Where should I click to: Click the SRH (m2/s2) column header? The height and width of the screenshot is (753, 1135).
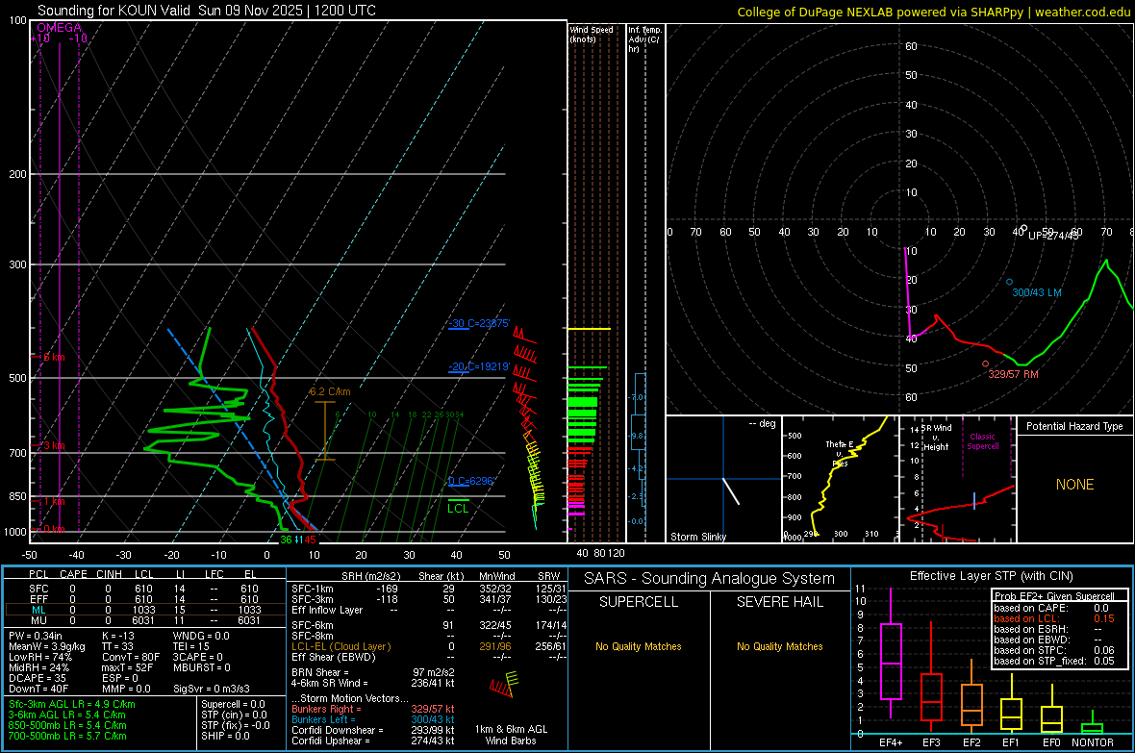click(370, 576)
